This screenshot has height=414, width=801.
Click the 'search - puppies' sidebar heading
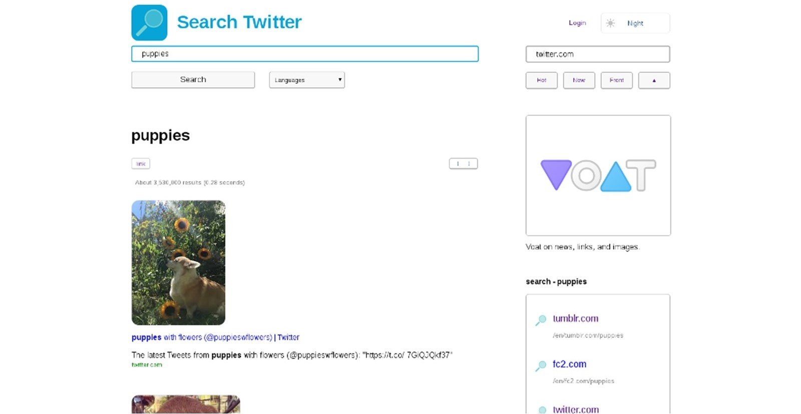click(556, 281)
